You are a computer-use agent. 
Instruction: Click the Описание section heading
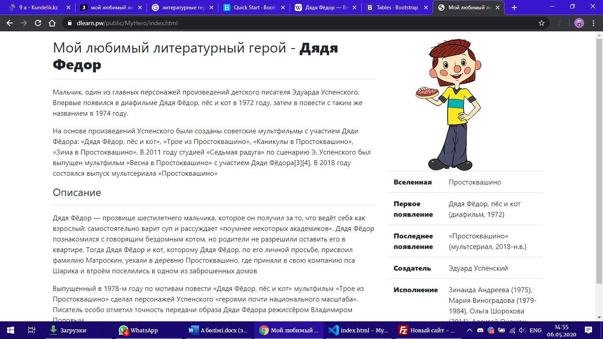77,192
